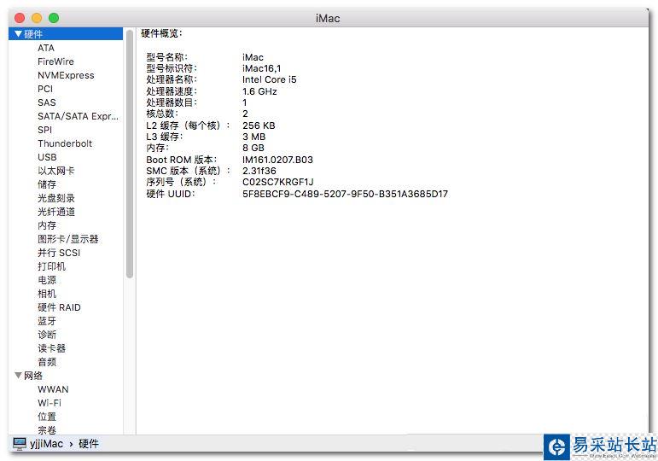Viewport: 658px width, 461px height.
Task: Select USB in the sidebar
Action: 47,157
